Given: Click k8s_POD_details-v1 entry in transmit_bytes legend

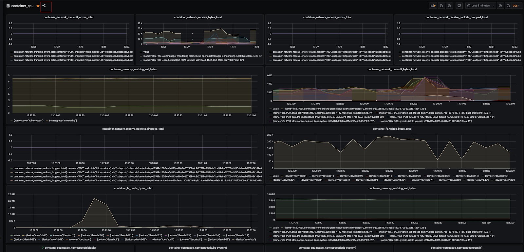Looking at the screenshot, I should pyautogui.click(x=442, y=117).
